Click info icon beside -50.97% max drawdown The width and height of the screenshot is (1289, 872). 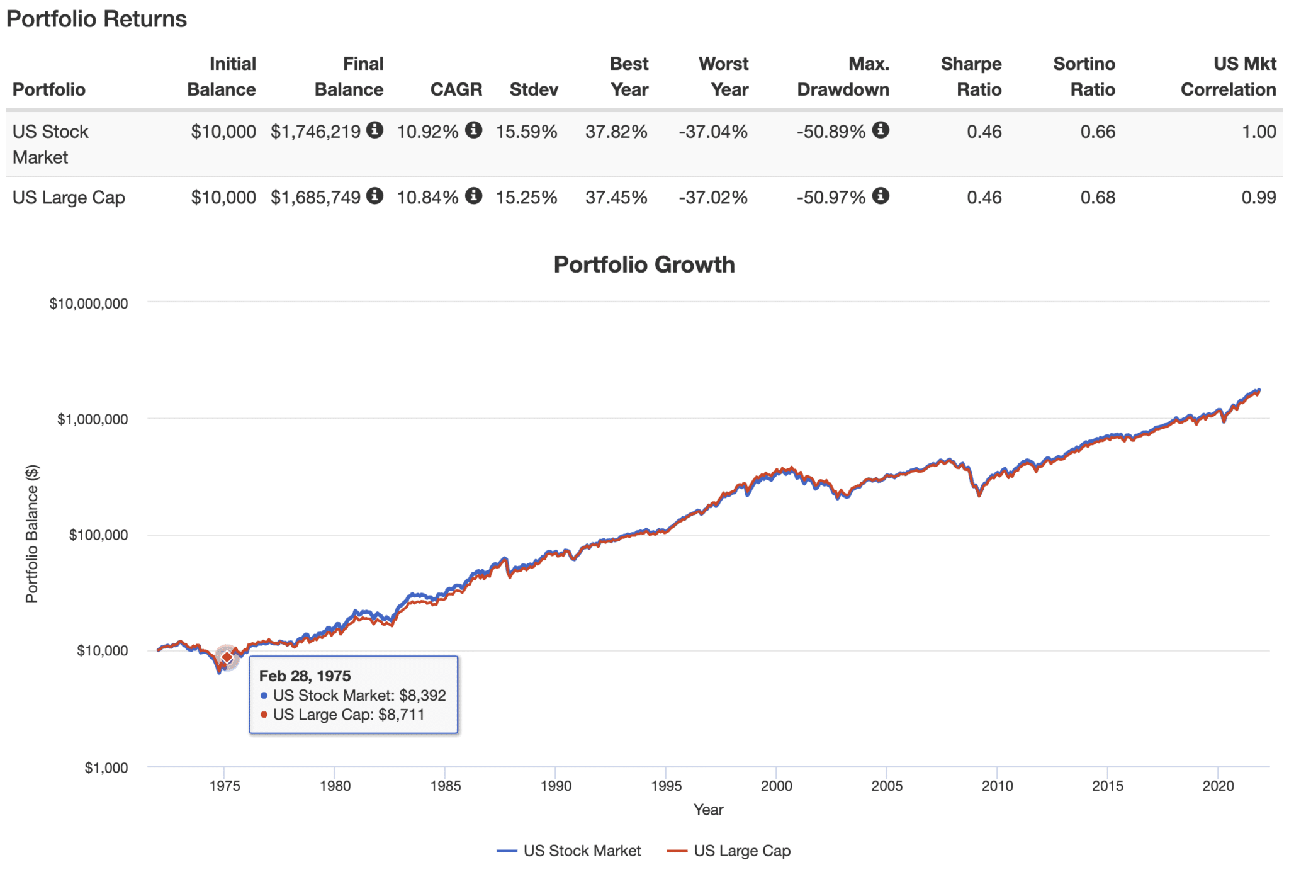pyautogui.click(x=881, y=196)
